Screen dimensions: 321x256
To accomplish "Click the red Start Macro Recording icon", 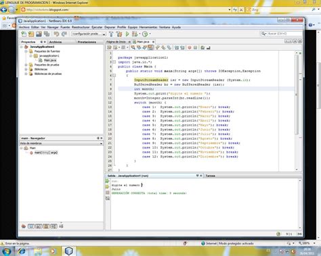I will [190, 47].
